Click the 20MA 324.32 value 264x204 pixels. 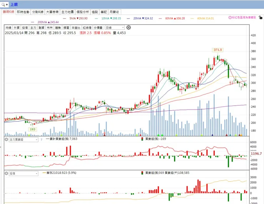click(149, 18)
